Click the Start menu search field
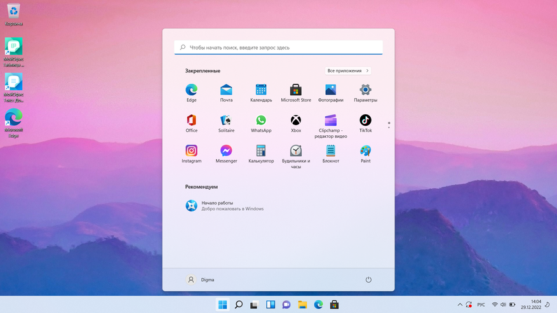The height and width of the screenshot is (313, 557). (278, 47)
